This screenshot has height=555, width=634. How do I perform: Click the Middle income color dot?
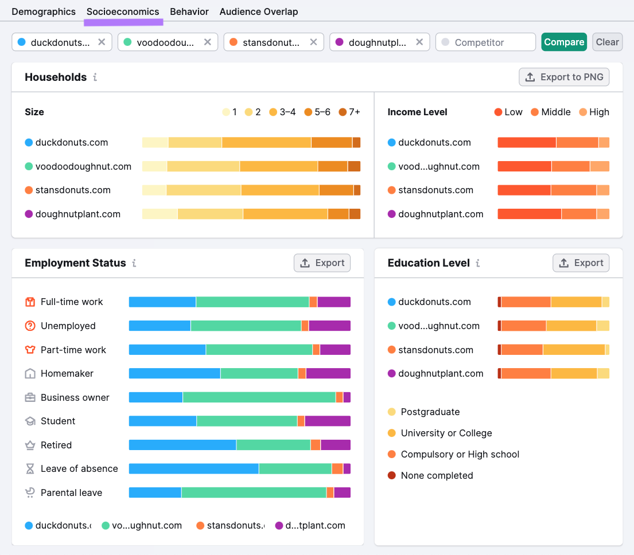pyautogui.click(x=534, y=112)
